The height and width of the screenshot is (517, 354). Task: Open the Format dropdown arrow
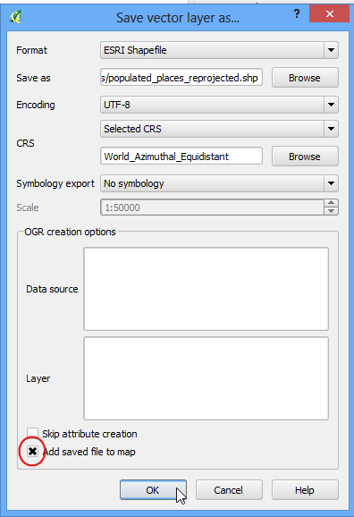331,50
